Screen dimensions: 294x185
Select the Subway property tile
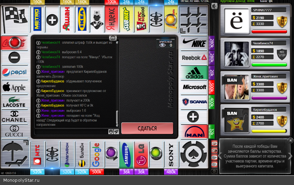coord(127,20)
